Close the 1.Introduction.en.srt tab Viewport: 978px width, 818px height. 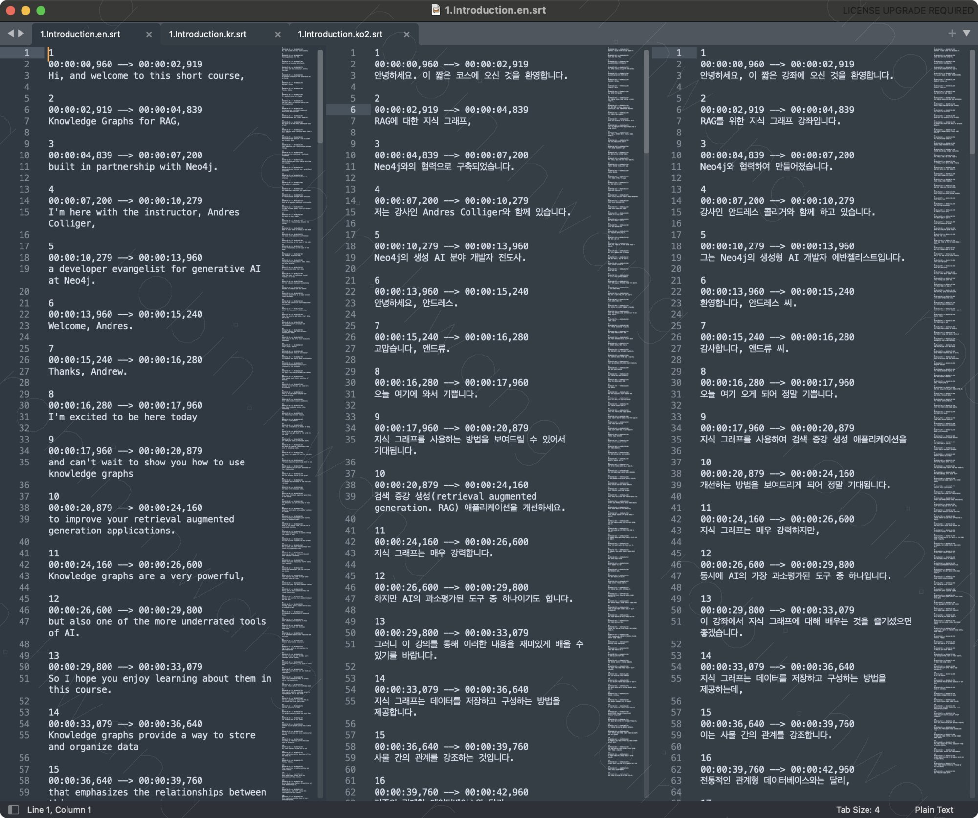point(149,34)
